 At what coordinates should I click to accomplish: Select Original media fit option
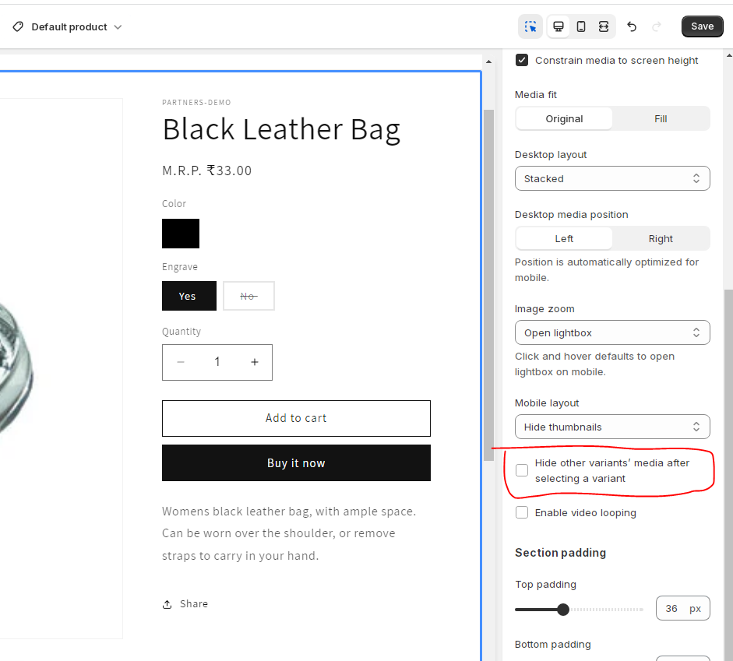(x=564, y=118)
